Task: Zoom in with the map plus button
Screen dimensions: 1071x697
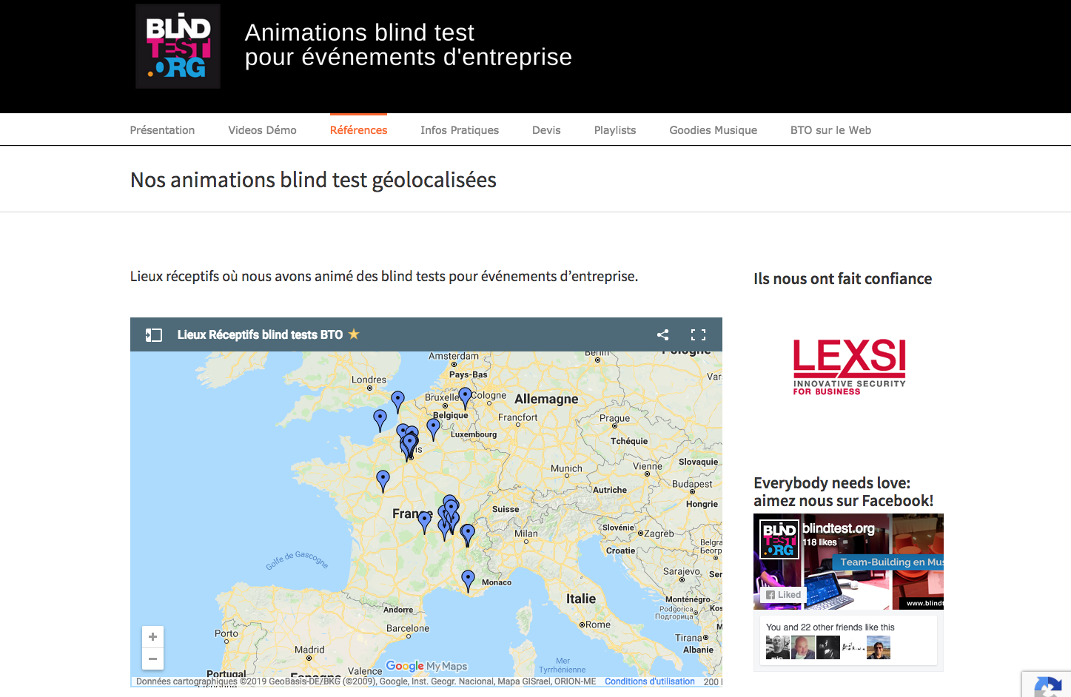Action: (x=152, y=637)
